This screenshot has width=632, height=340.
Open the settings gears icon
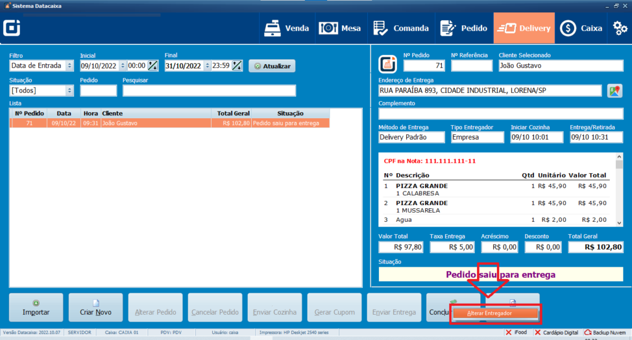click(x=620, y=28)
